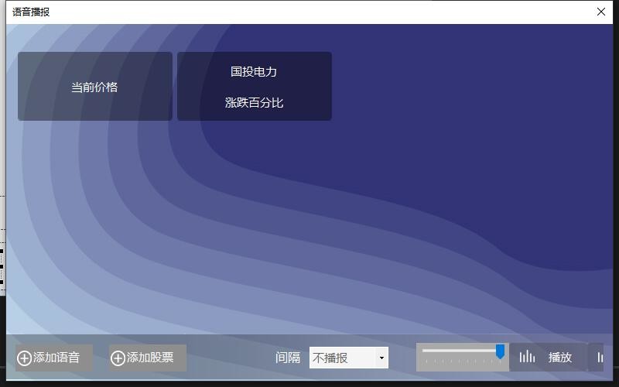The width and height of the screenshot is (619, 387).
Task: Click the 间隔 label
Action: (287, 358)
